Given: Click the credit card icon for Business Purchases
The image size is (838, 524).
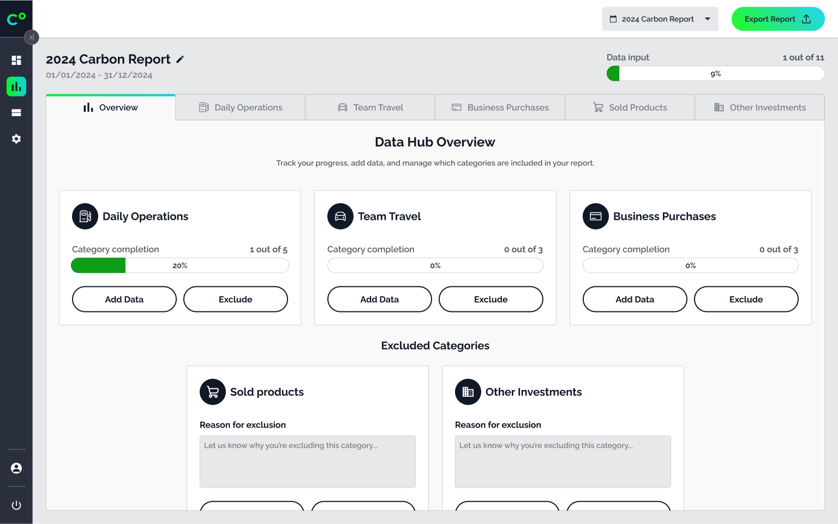Looking at the screenshot, I should pos(595,216).
